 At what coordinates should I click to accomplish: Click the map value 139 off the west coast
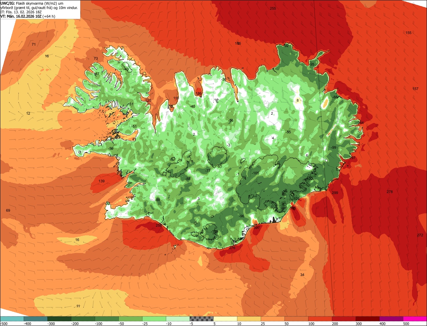click(102, 181)
